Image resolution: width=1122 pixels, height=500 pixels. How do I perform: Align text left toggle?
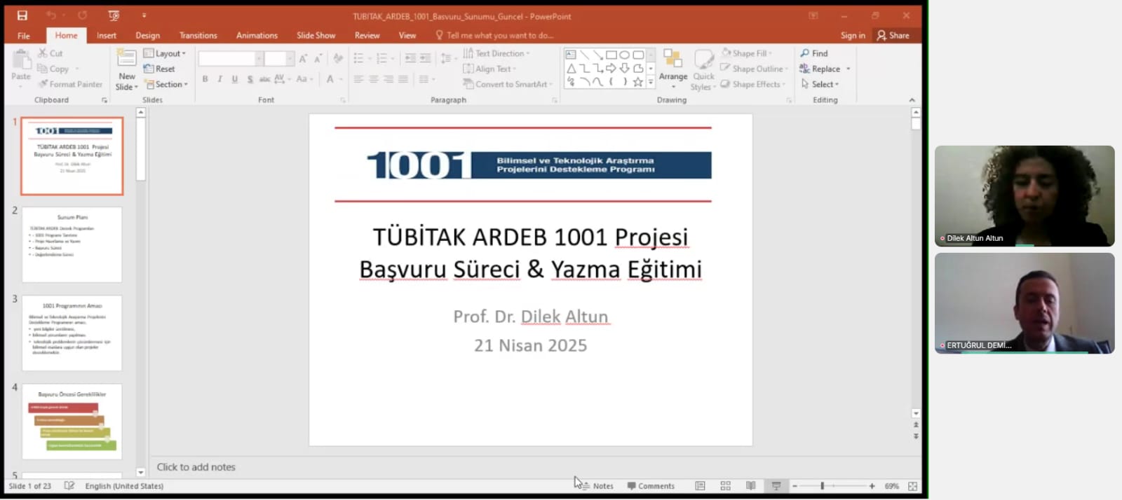click(358, 79)
